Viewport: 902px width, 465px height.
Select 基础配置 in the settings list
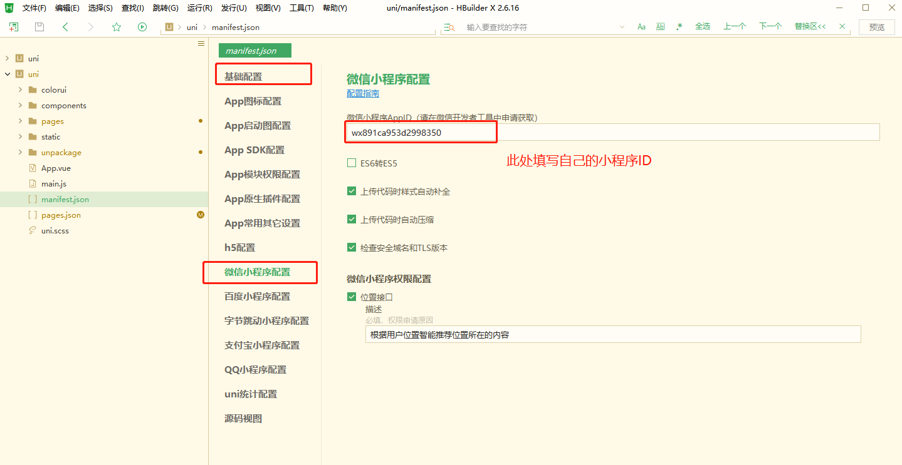[243, 76]
